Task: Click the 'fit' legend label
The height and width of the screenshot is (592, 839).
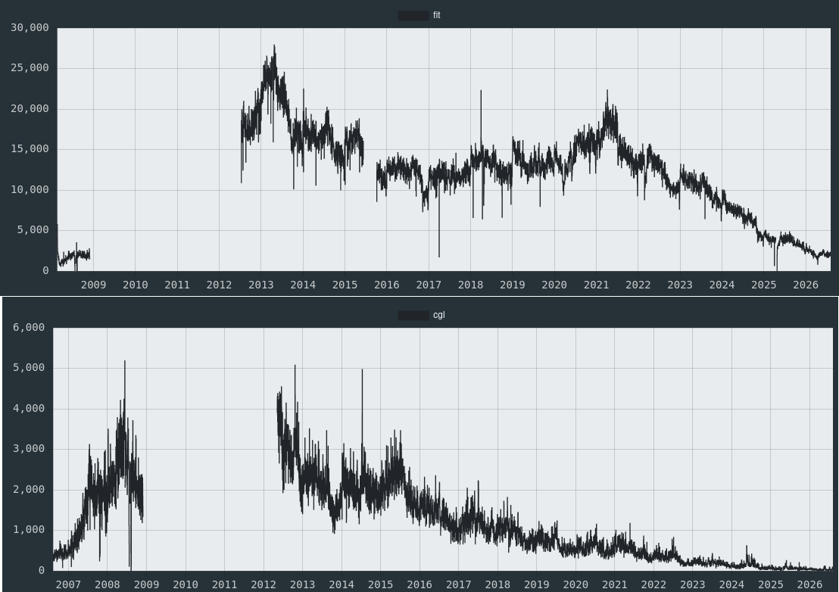Action: pyautogui.click(x=437, y=15)
